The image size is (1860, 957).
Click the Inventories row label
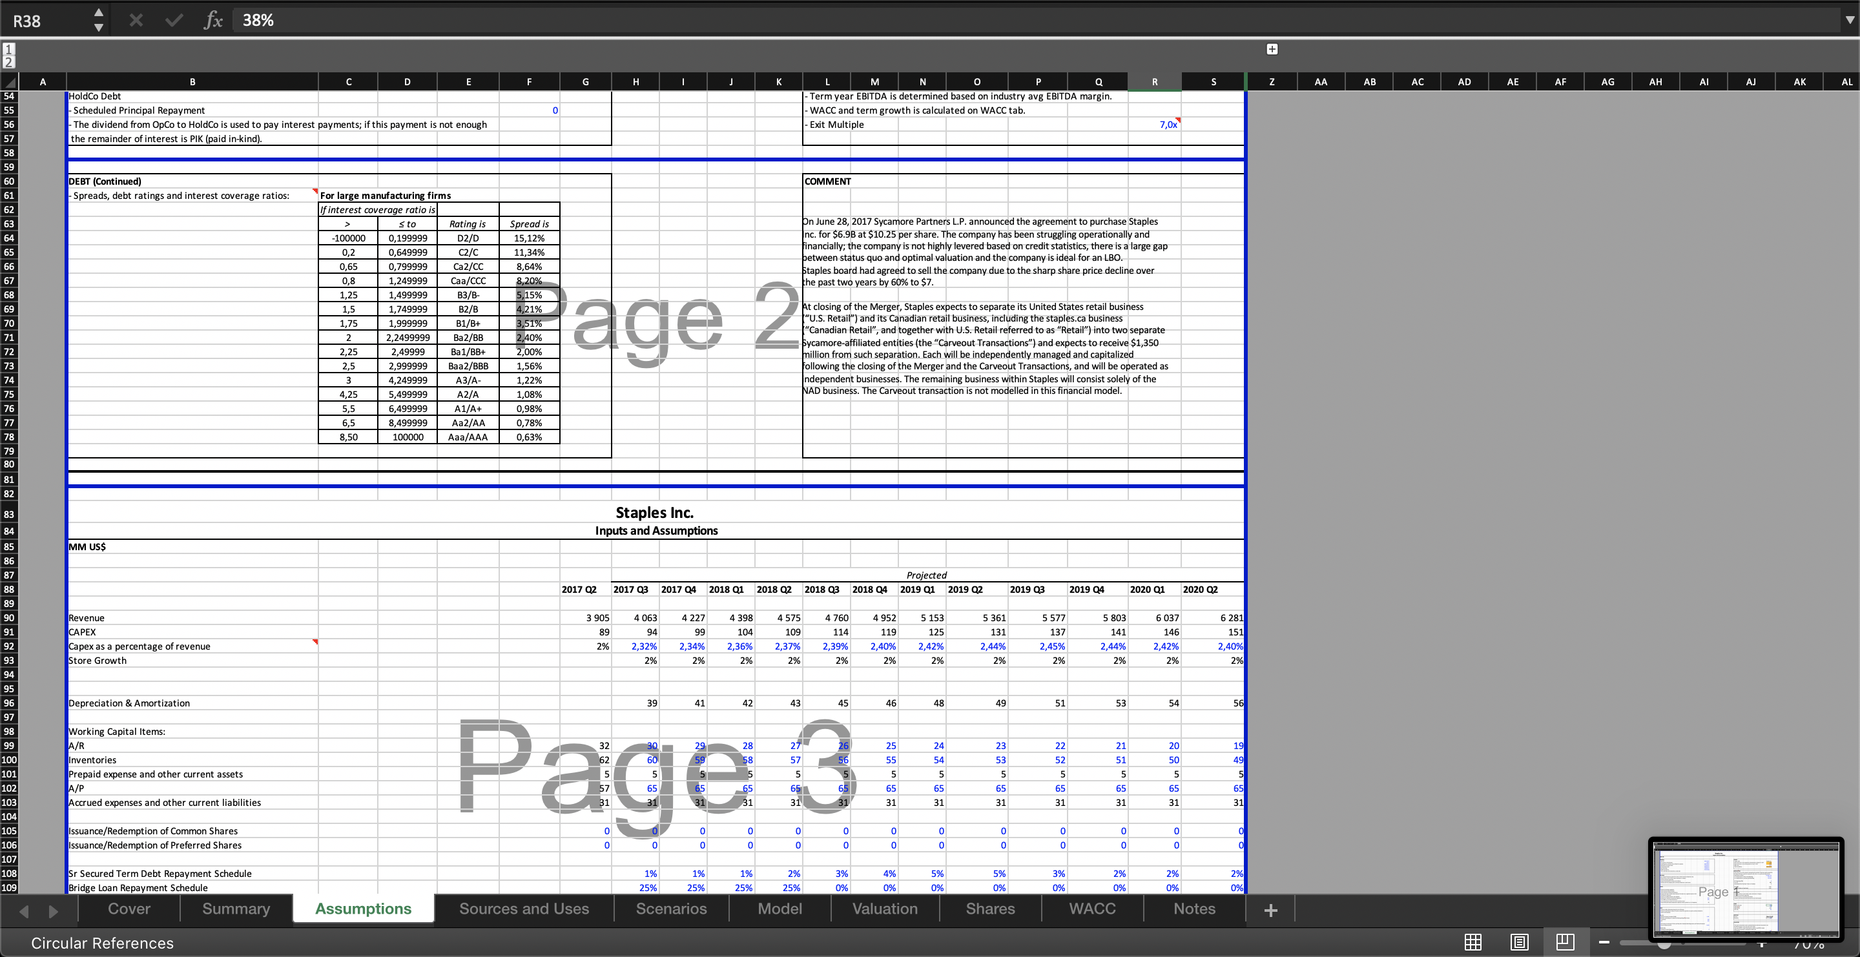(x=92, y=760)
